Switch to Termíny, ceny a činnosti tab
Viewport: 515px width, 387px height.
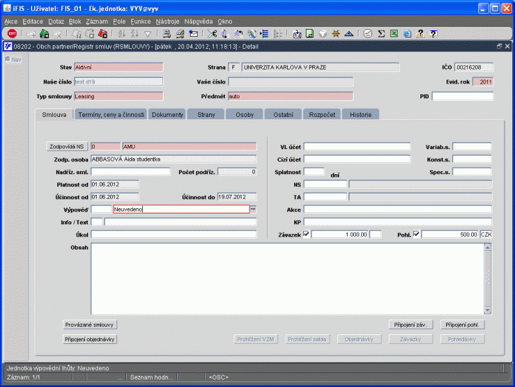111,115
